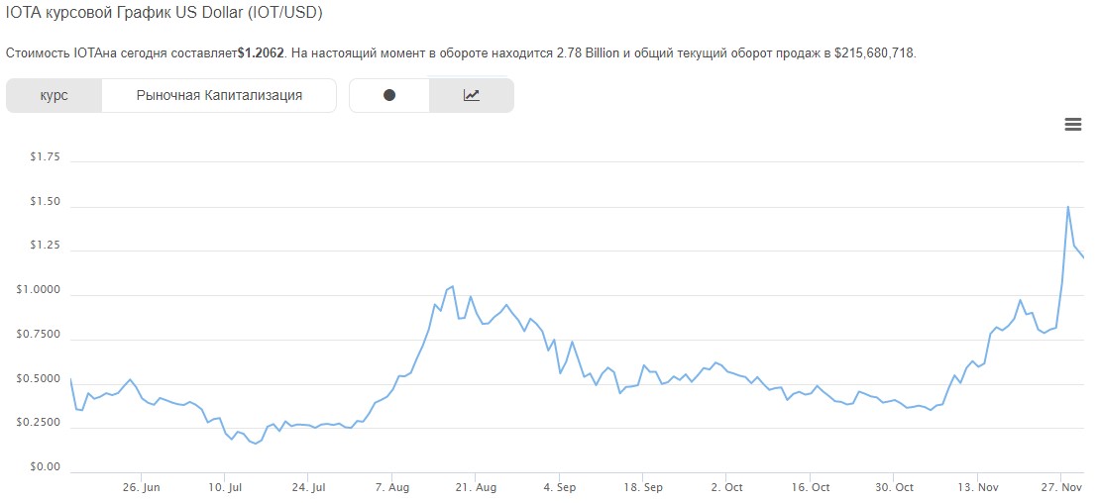The width and height of the screenshot is (1097, 503).
Task: Click the lowest July dip on the line
Action: (257, 444)
